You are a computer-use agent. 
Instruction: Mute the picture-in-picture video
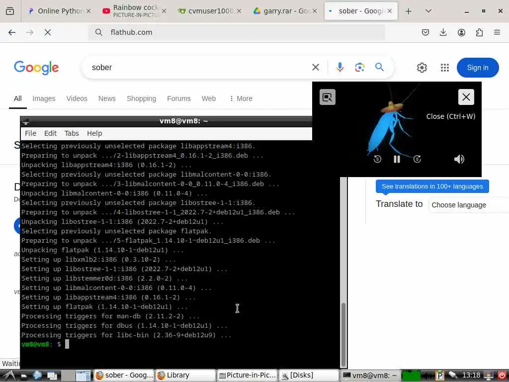(x=459, y=159)
